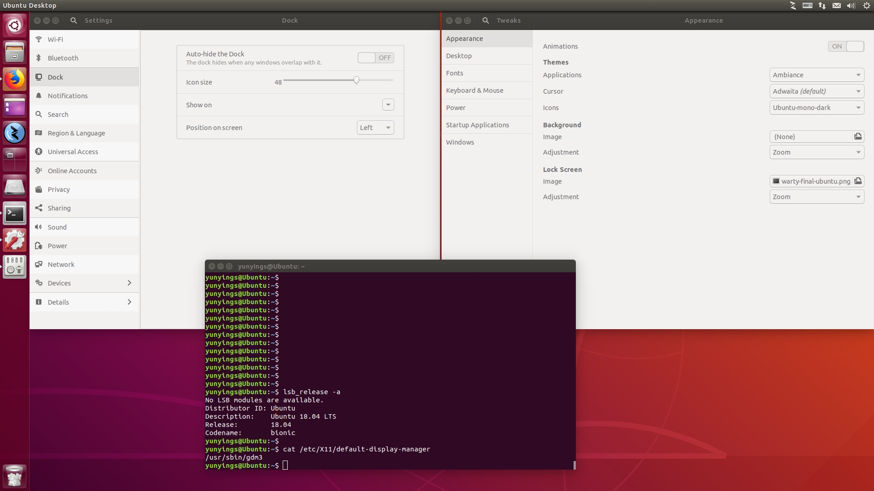Viewport: 874px width, 491px height.
Task: Browse for Background image file
Action: tap(858, 136)
